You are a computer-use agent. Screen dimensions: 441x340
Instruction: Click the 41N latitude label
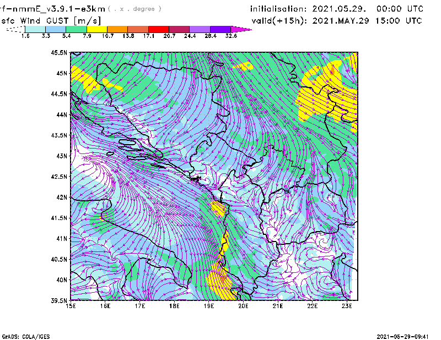coord(62,239)
